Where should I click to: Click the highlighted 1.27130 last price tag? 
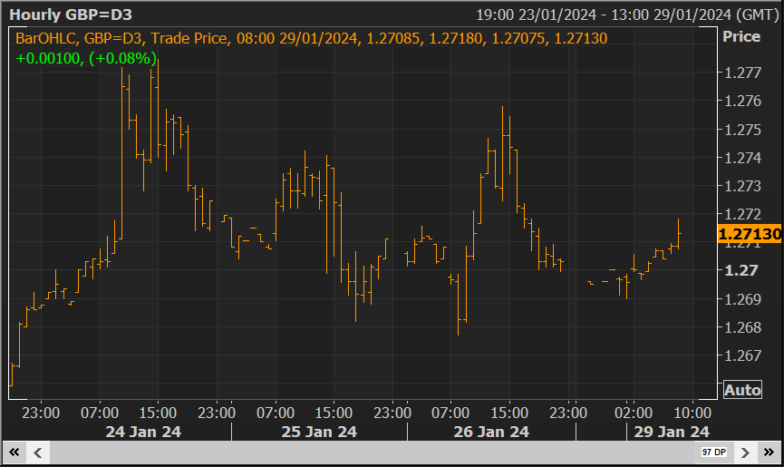click(x=750, y=234)
